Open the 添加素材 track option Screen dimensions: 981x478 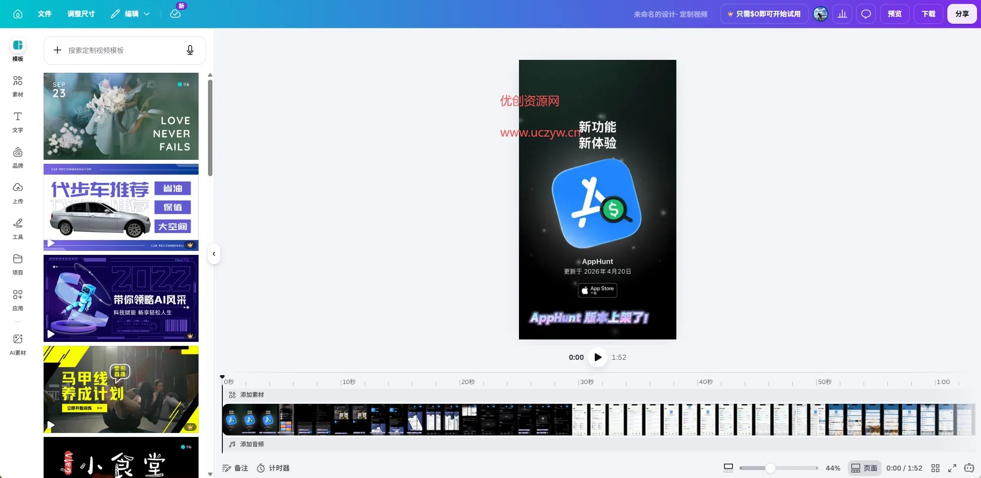(x=246, y=395)
